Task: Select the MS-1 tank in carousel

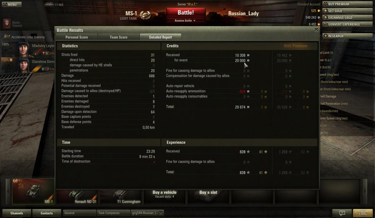Action: 33,191
